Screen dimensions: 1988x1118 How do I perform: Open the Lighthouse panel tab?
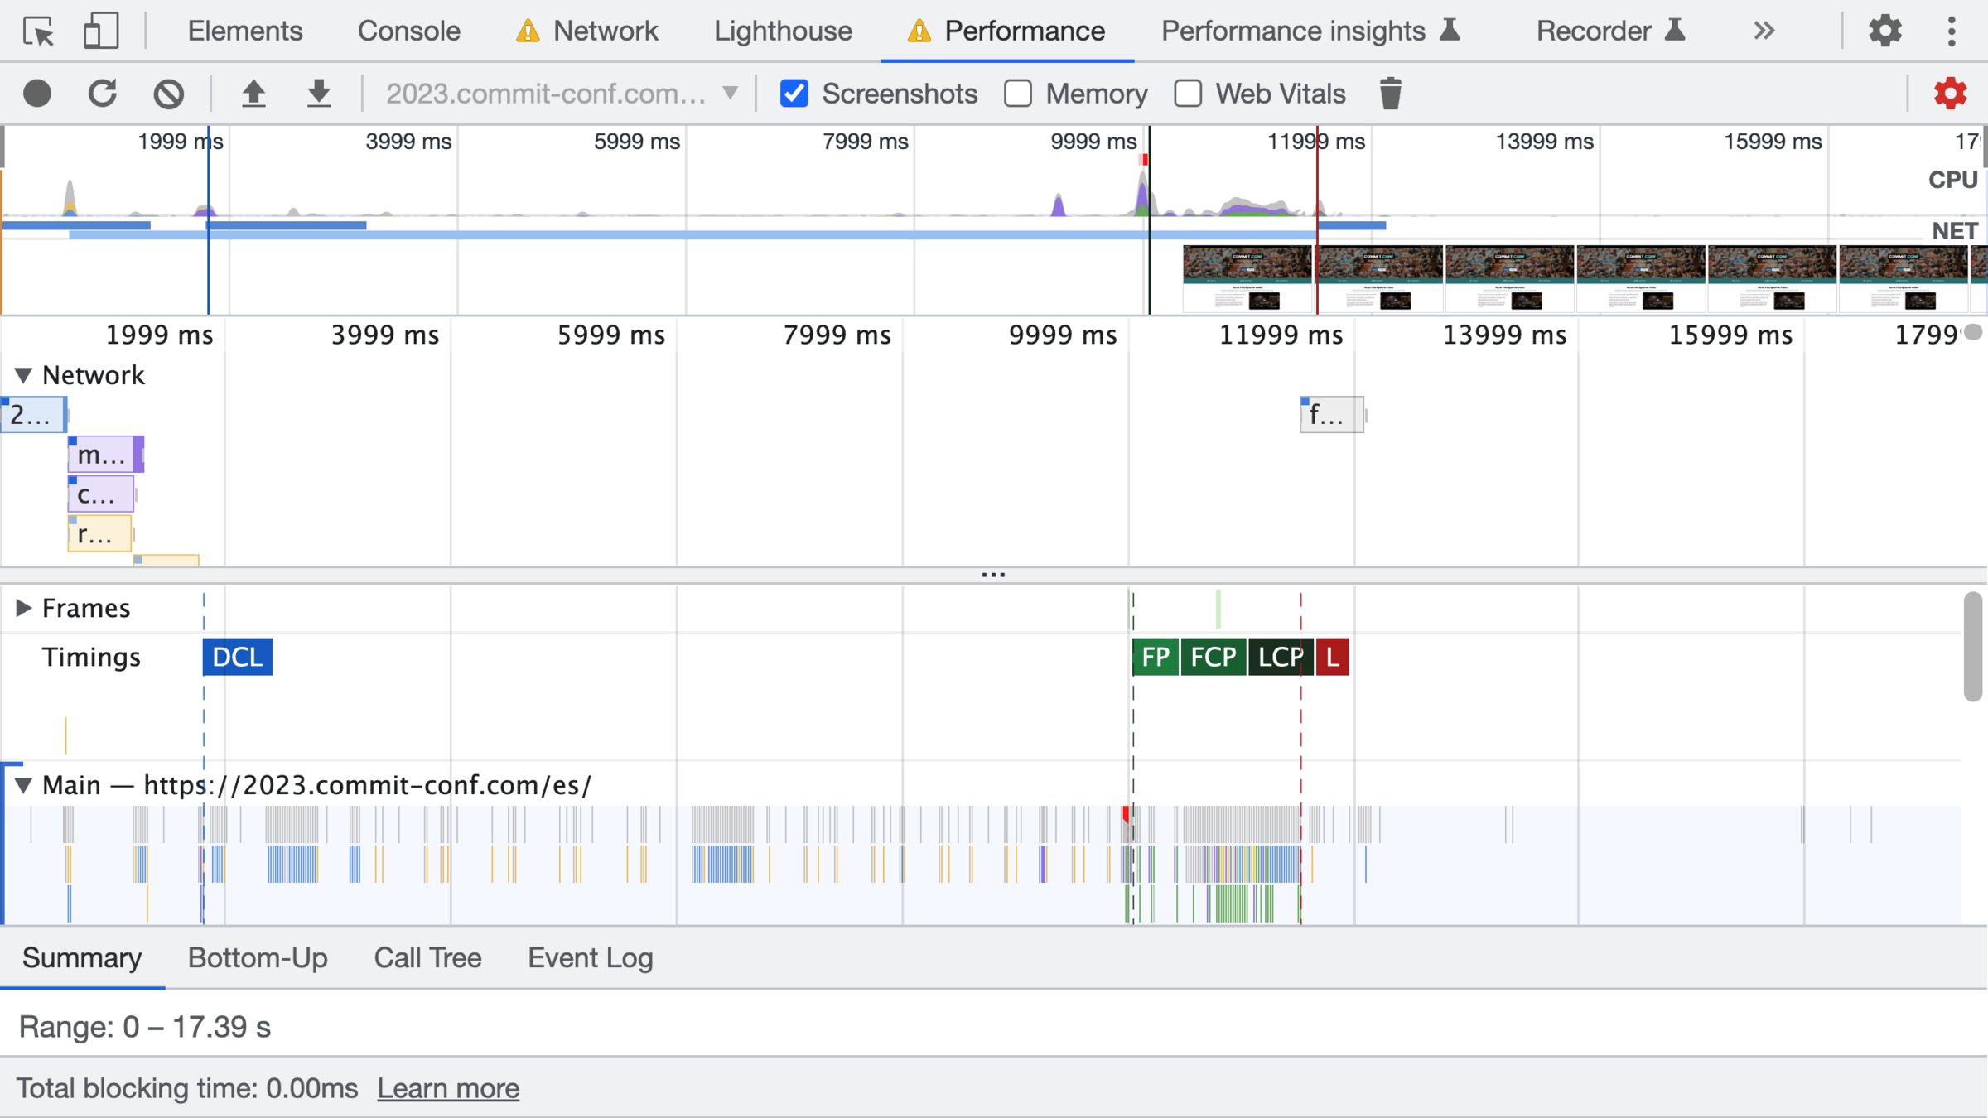pyautogui.click(x=783, y=31)
